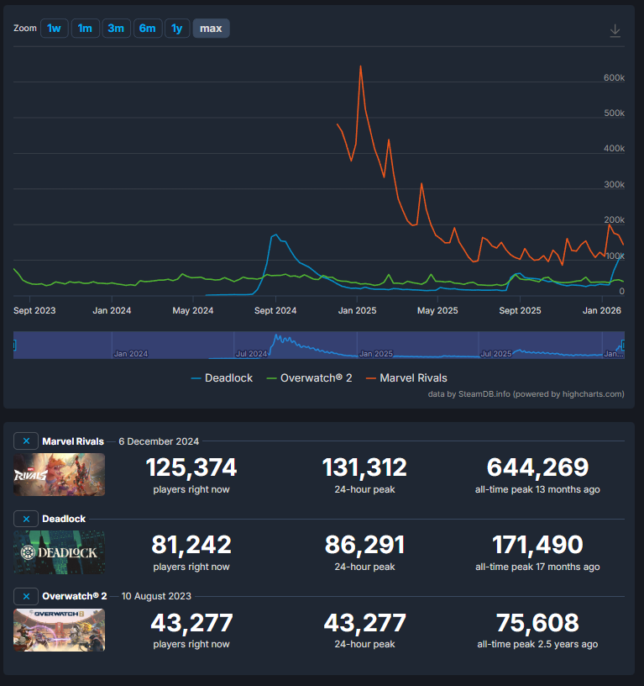Screen dimensions: 644x686
Task: Open the Marvel Rivals title link
Action: tap(73, 441)
